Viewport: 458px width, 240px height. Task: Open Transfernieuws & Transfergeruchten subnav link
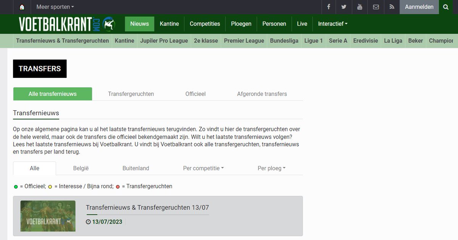point(63,41)
